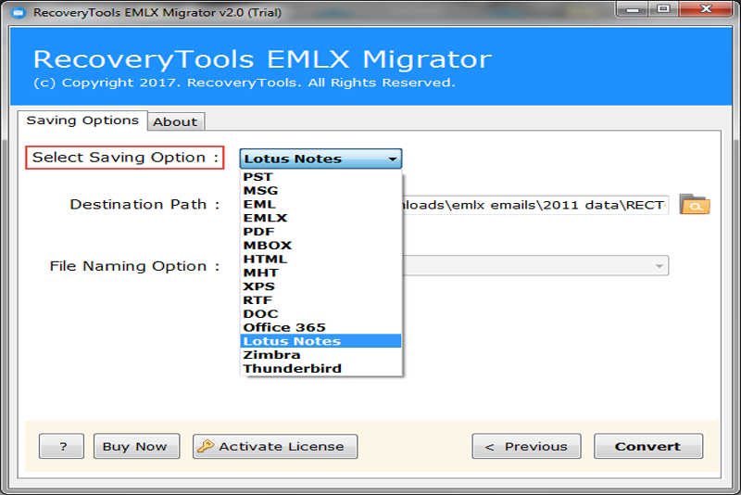Close the EMLX Migrator window
741x495 pixels.
coord(707,9)
